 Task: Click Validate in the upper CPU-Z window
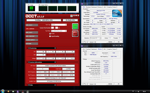coord(110,42)
